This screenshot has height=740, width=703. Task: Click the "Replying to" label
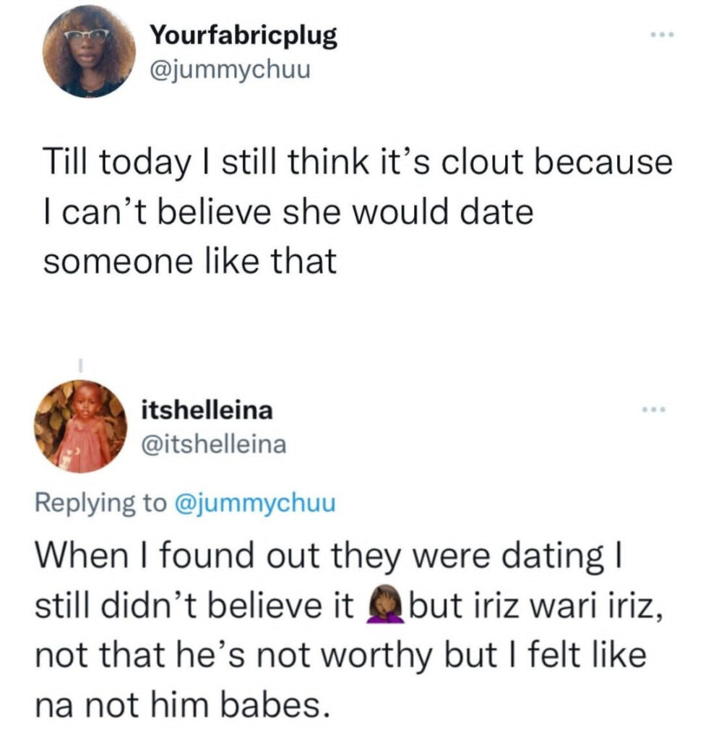[100, 503]
